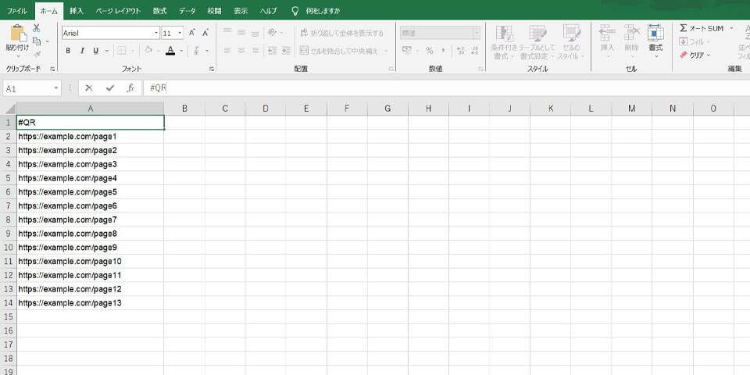
Task: Open the Arial font name dropdown
Action: coord(155,33)
